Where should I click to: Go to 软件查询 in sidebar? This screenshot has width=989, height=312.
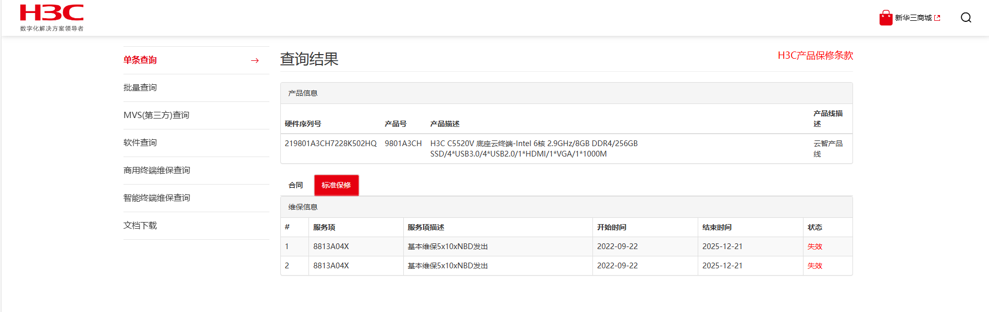140,142
